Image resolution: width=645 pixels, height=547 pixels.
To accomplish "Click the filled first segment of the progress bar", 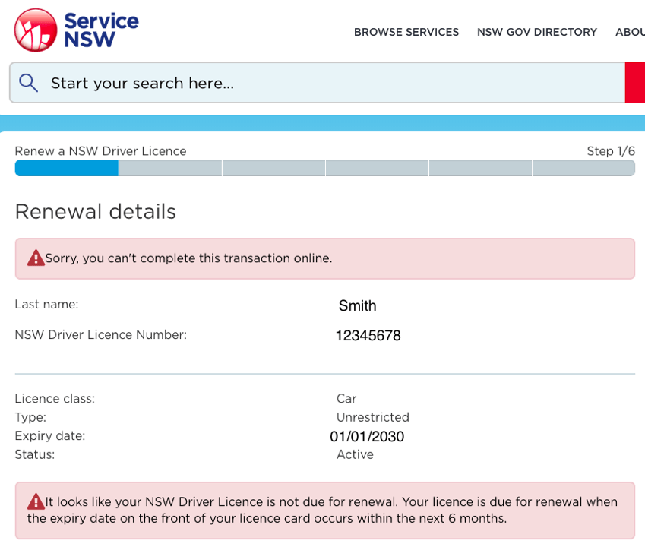I will point(67,168).
